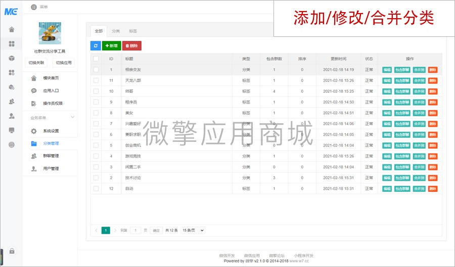This screenshot has height=267, width=455.
Task: Click the 系统设置 gear icon
Action: 34,131
